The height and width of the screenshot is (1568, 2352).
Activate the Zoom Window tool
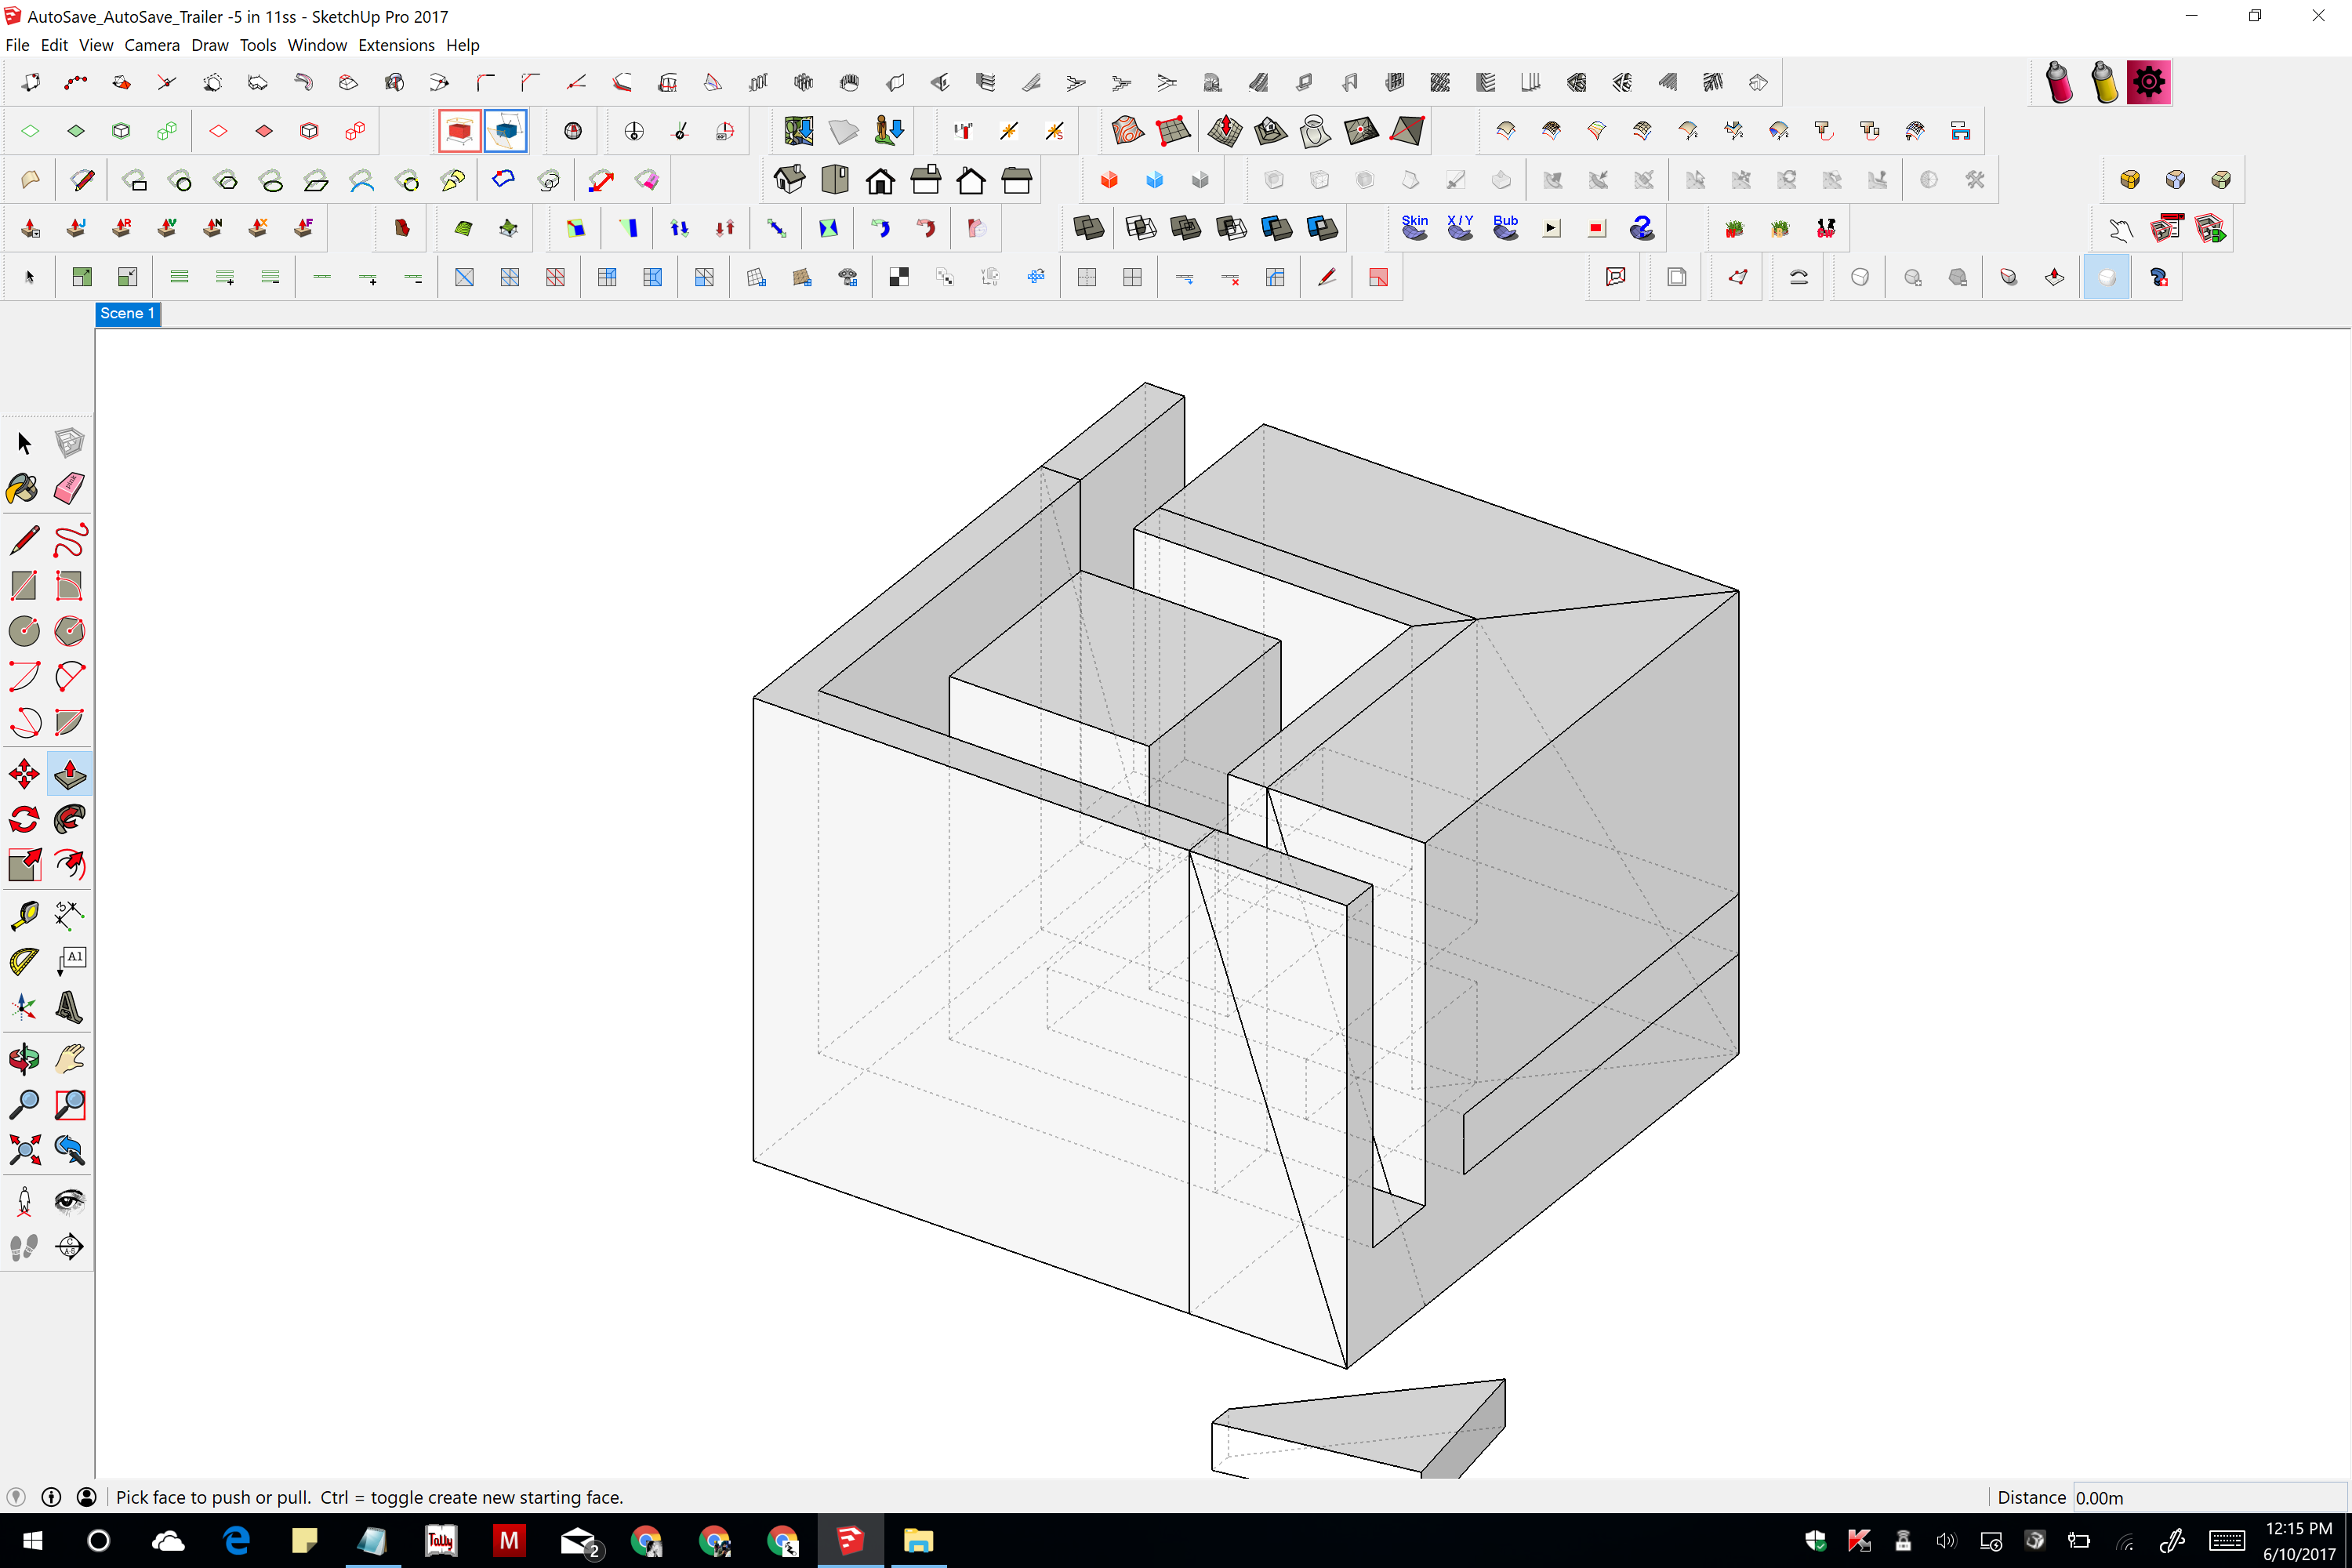click(69, 1104)
